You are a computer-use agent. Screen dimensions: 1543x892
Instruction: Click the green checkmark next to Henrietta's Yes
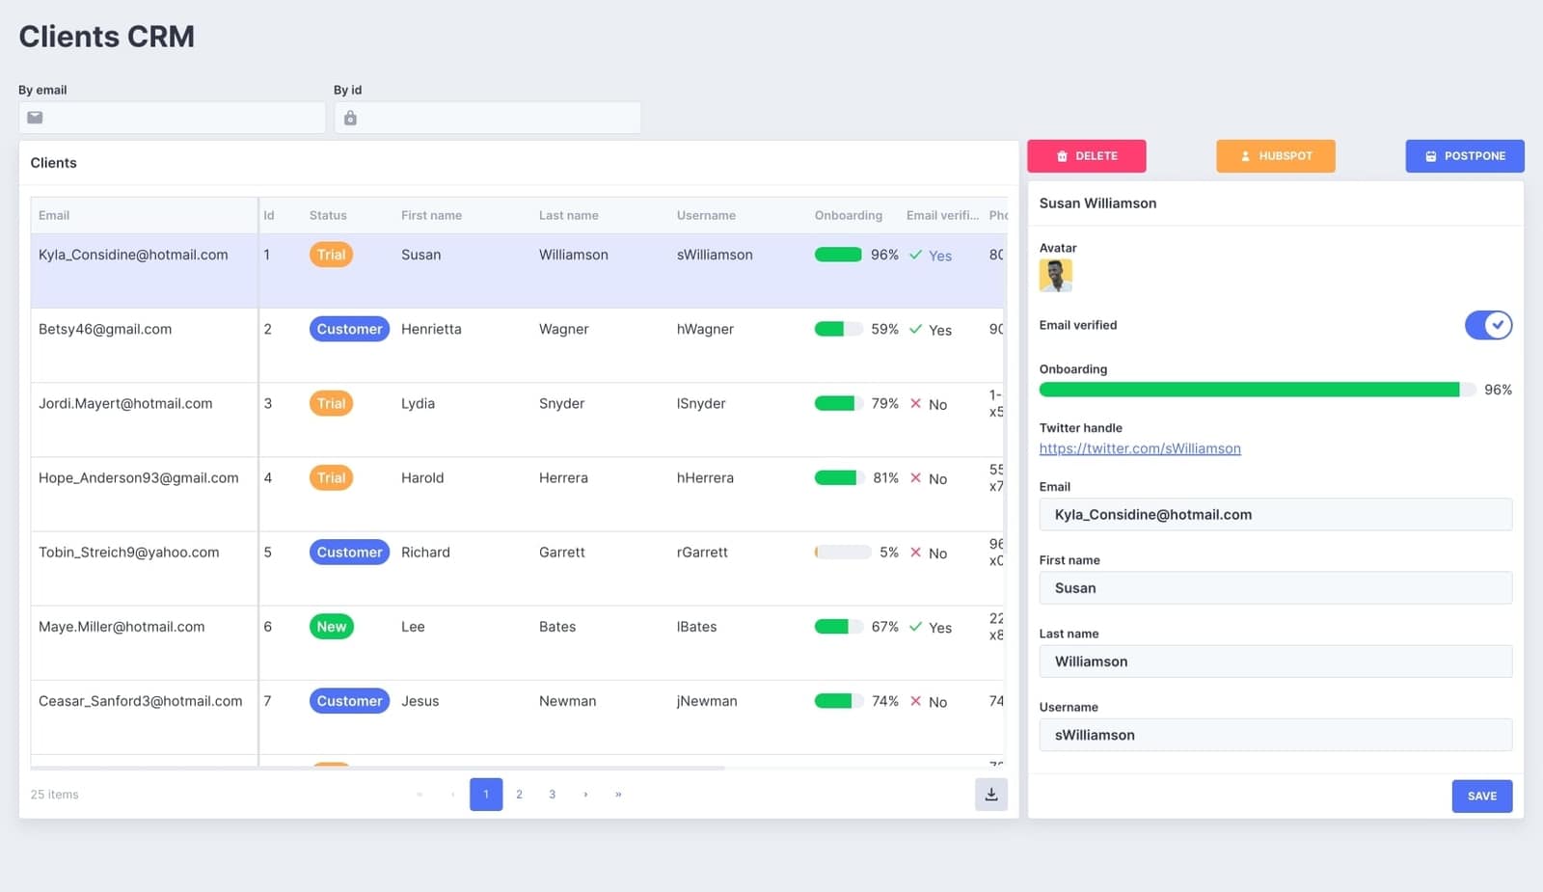(916, 329)
